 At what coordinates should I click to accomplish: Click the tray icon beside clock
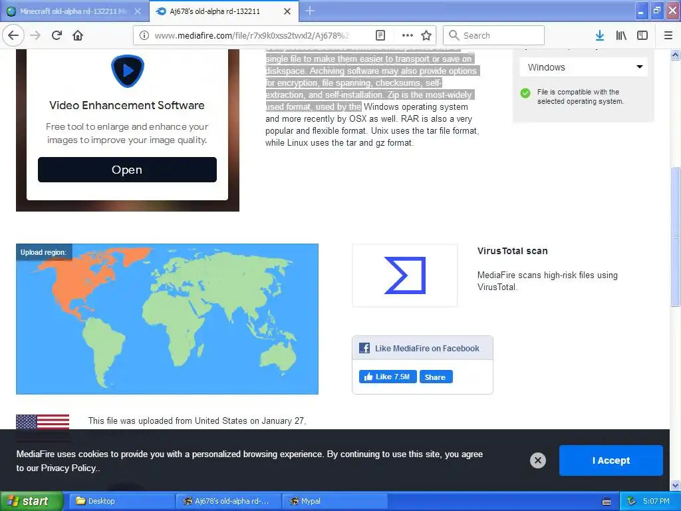631,501
